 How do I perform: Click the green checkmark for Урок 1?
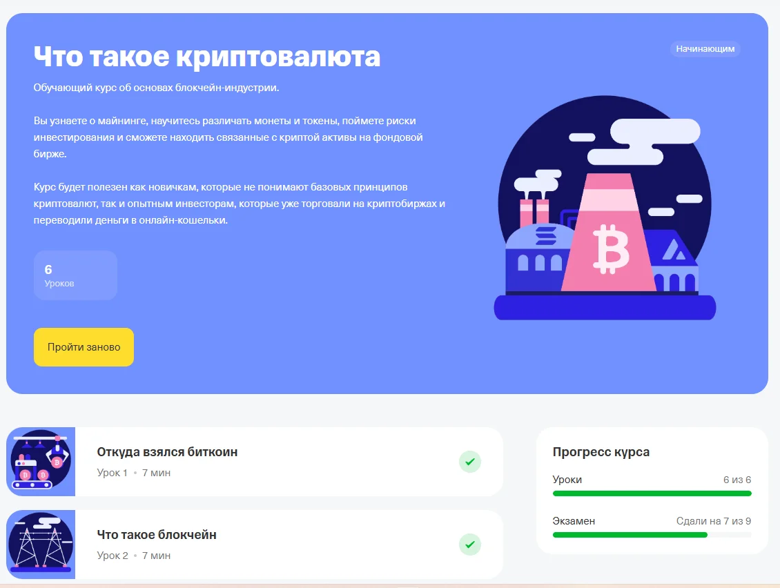pos(469,462)
